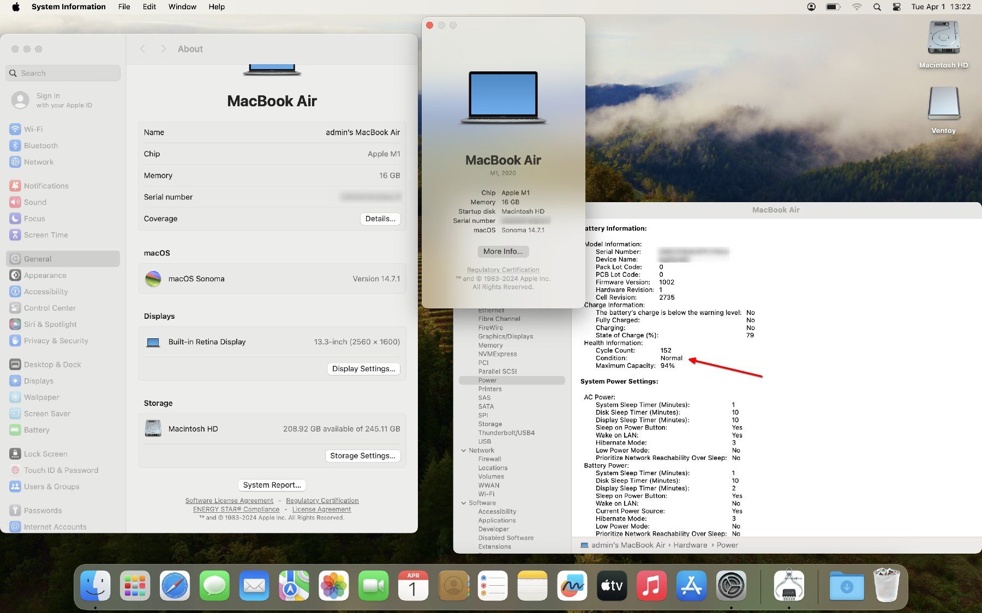Open the Edit menu
982x613 pixels.
pos(149,7)
